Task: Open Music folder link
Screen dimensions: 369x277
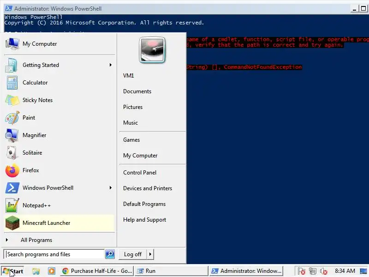Action: [131, 123]
